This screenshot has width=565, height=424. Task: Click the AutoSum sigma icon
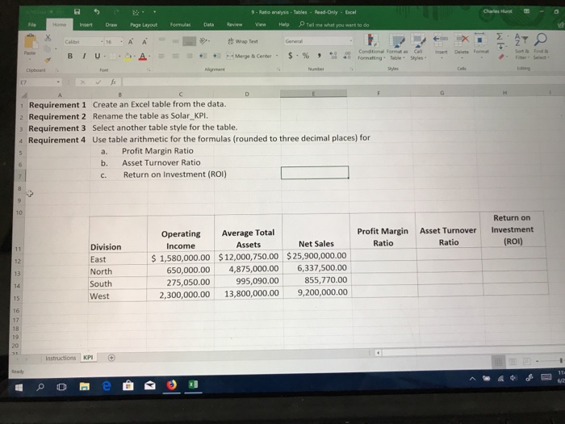[x=500, y=36]
